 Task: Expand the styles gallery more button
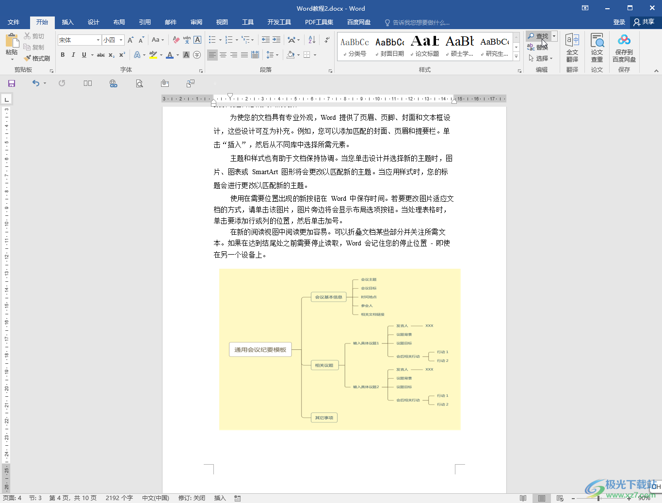[x=517, y=57]
